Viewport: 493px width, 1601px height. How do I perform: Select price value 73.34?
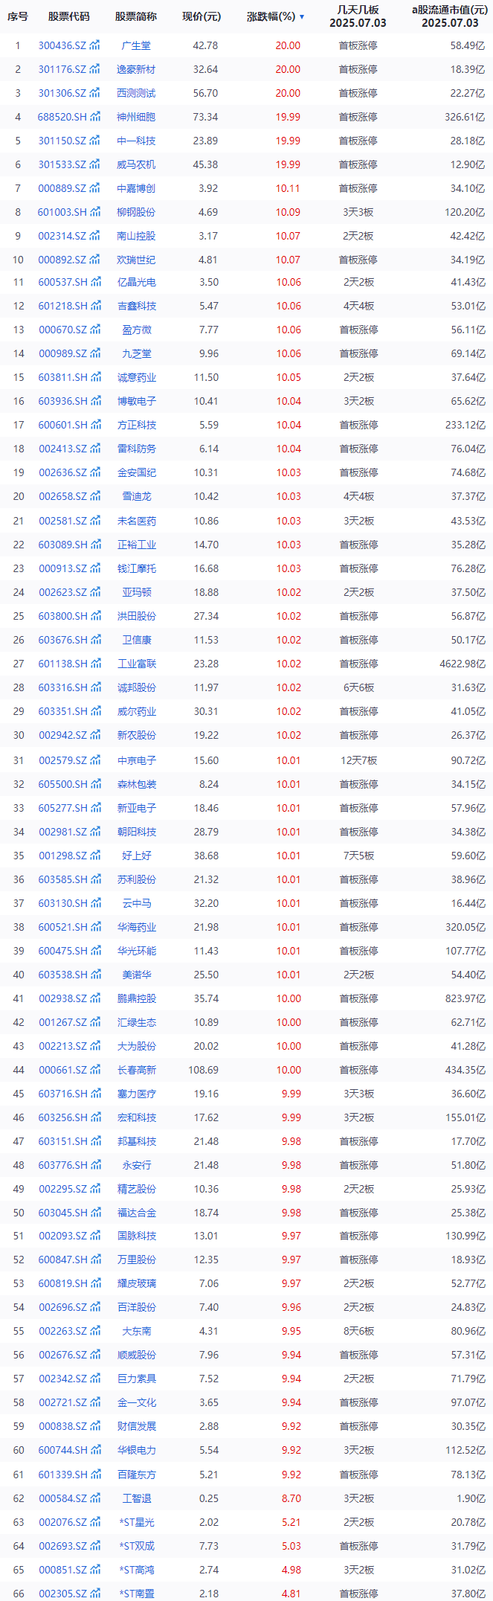coord(206,117)
